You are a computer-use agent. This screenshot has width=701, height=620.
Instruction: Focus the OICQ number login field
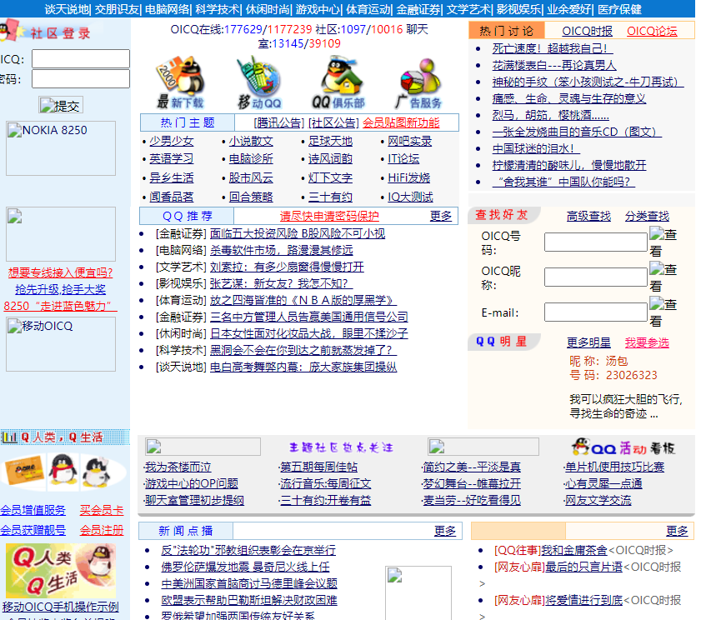[x=81, y=58]
